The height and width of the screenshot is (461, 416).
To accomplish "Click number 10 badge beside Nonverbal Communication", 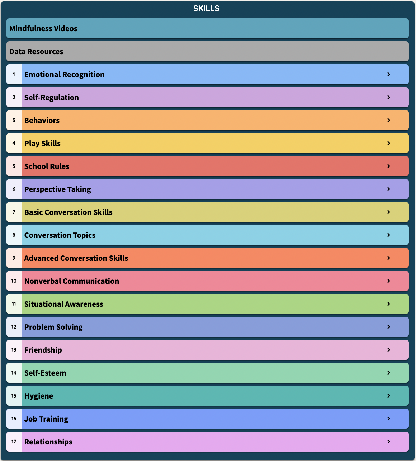I will click(x=14, y=281).
